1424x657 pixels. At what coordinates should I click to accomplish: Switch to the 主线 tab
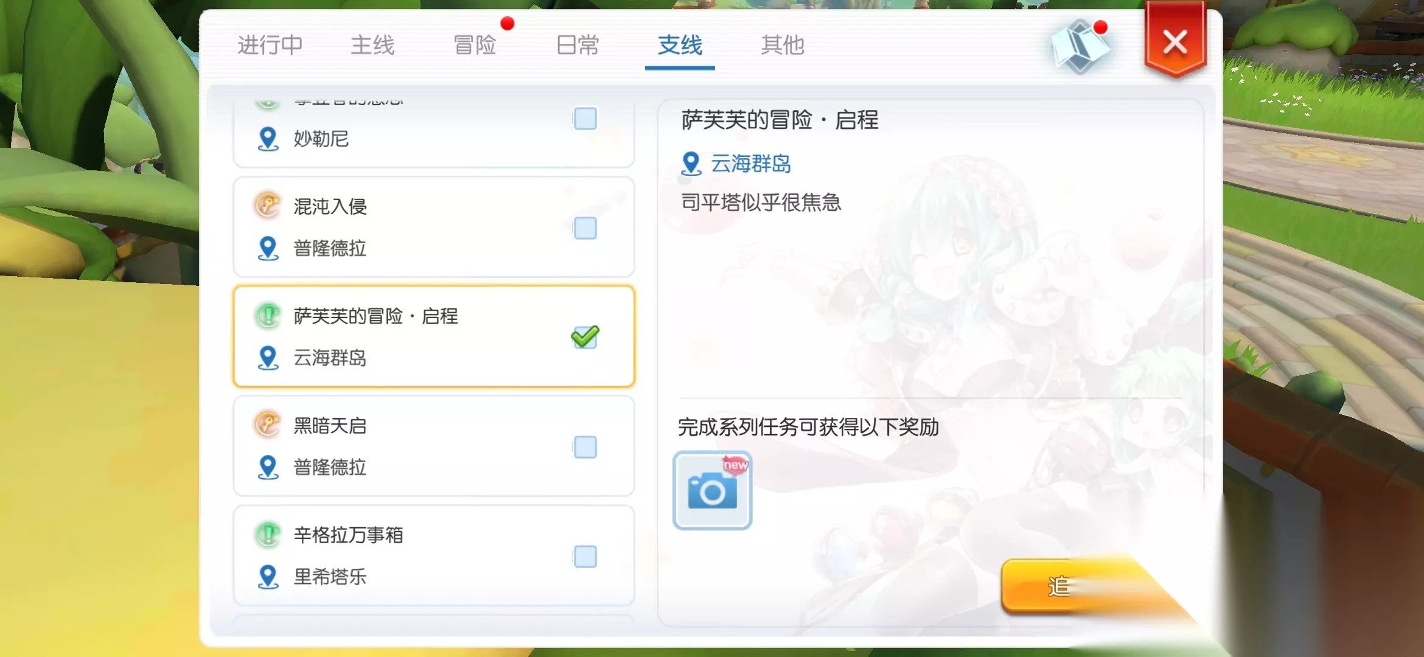click(x=372, y=45)
